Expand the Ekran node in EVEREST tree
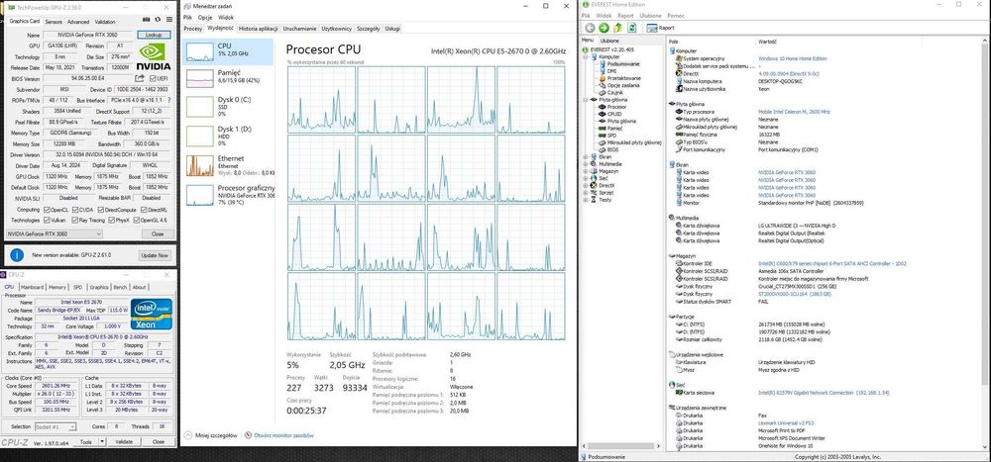Screen dimensions: 991x462 pyautogui.click(x=586, y=156)
